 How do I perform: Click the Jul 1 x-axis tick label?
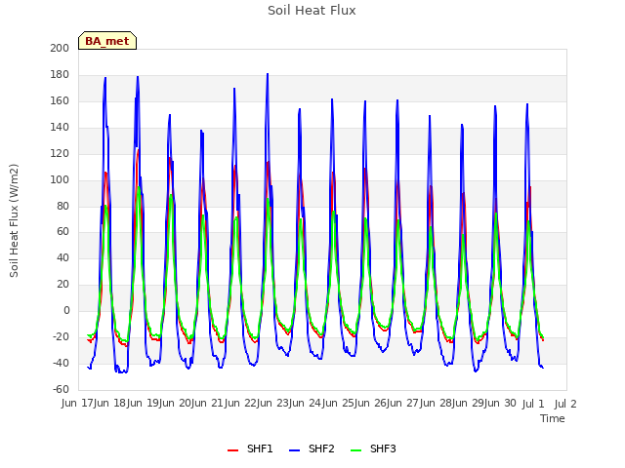[x=533, y=404]
